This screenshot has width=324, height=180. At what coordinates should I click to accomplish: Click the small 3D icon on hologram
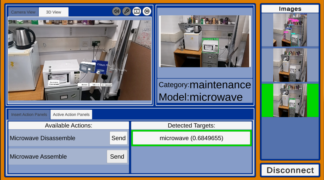(x=99, y=73)
